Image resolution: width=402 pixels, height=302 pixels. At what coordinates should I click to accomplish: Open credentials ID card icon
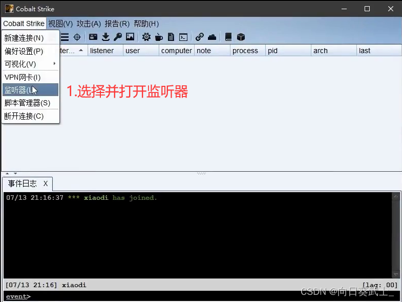click(x=93, y=37)
